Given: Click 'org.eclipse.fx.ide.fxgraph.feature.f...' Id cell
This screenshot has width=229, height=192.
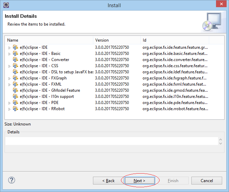Looking at the screenshot, I should point(175,78).
